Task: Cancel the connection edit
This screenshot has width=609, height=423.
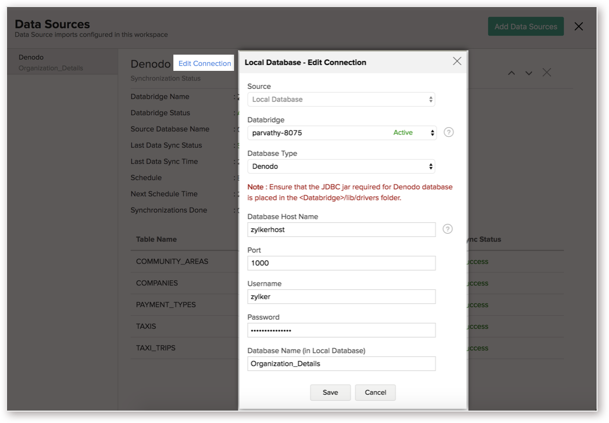Action: pos(375,392)
